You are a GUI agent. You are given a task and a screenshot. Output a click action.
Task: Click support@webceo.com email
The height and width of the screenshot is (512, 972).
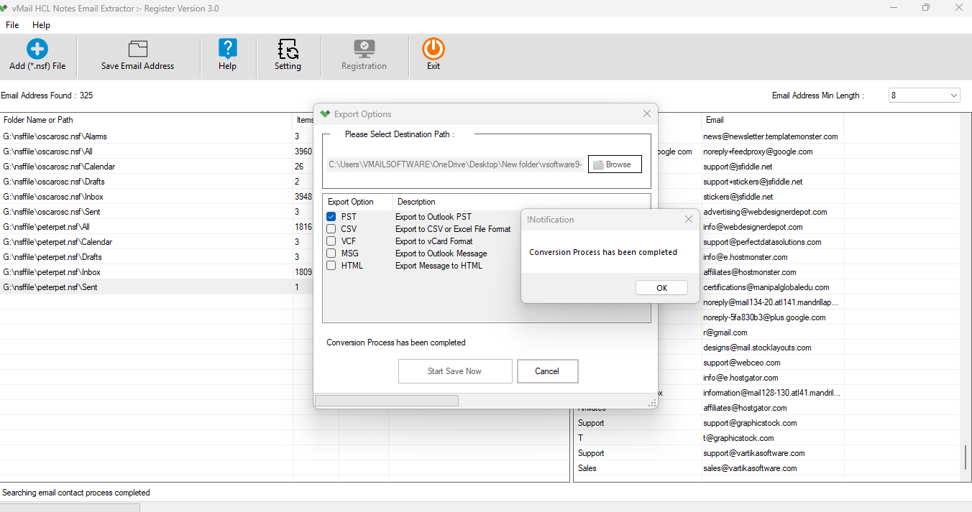tap(741, 363)
